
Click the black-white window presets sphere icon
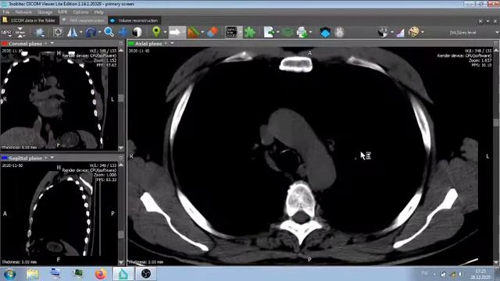tap(383, 32)
